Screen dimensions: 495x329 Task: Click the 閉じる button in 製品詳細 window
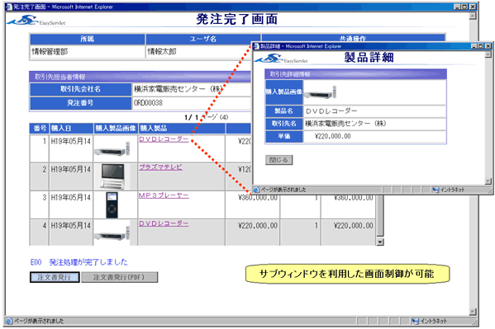click(x=278, y=160)
